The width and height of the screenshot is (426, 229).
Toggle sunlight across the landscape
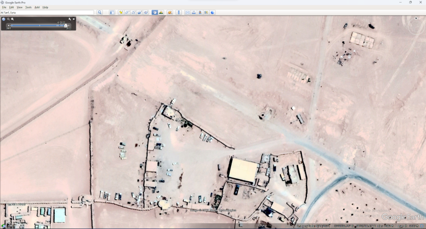(x=161, y=12)
